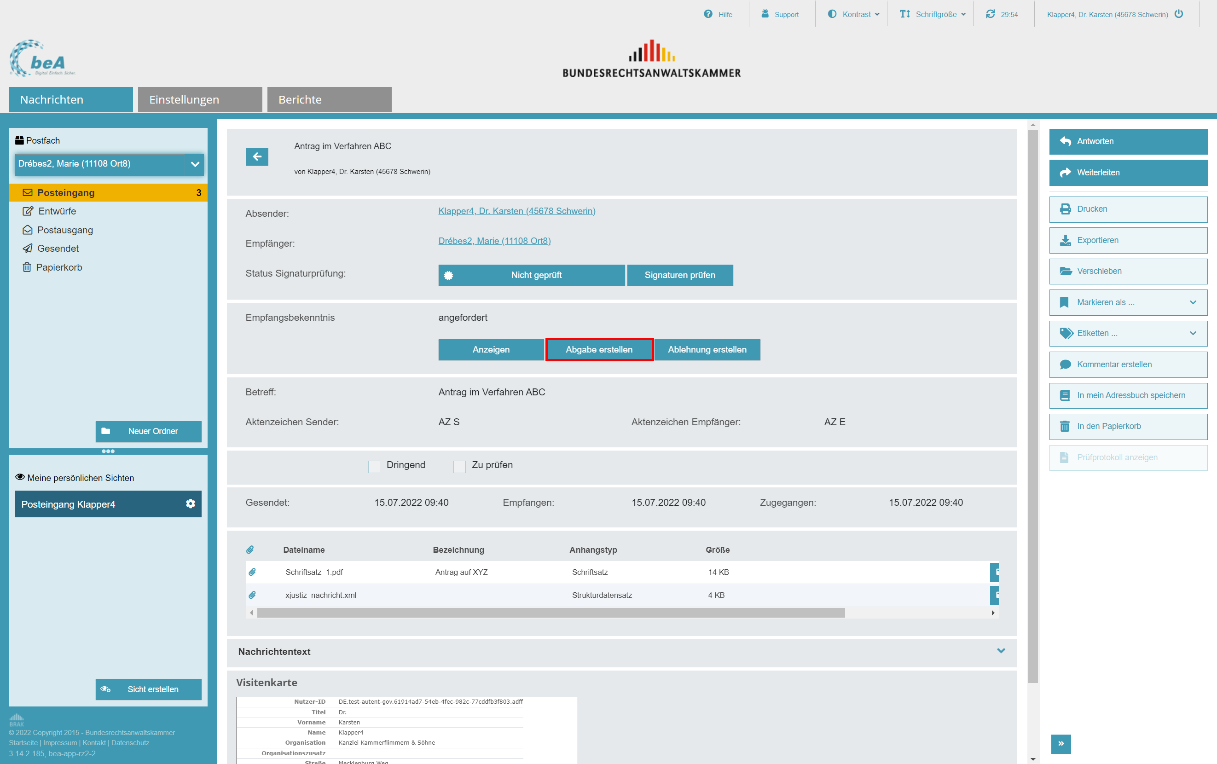Open the Postfach selection dropdown

point(109,164)
